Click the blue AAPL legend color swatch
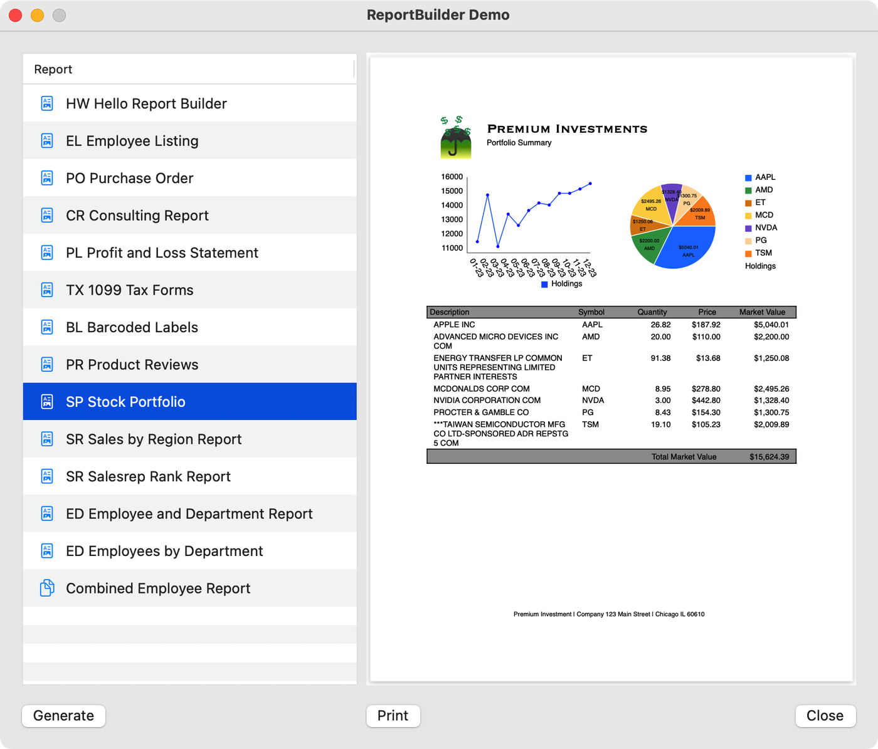This screenshot has height=749, width=878. [748, 178]
